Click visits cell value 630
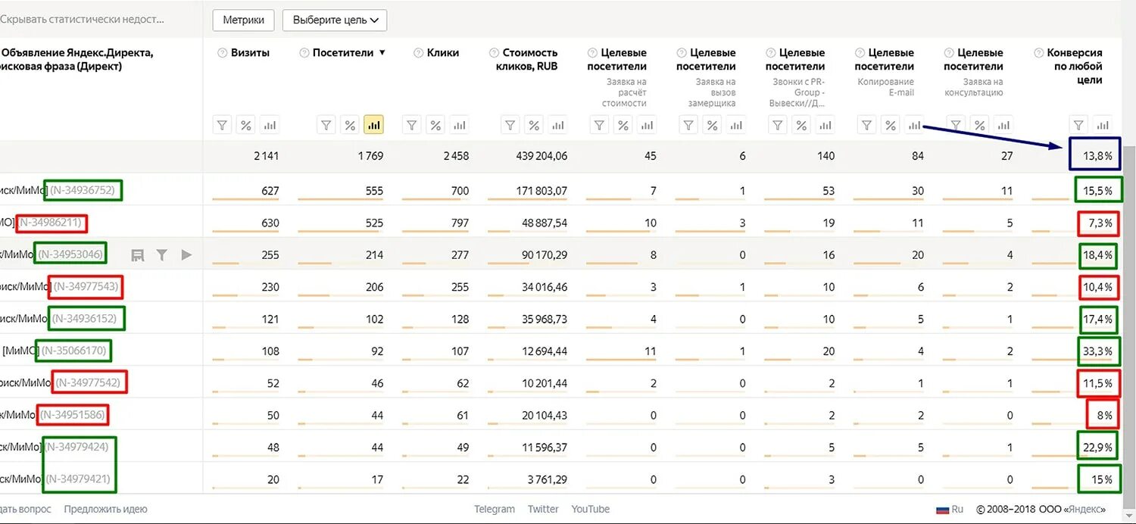 [x=270, y=223]
